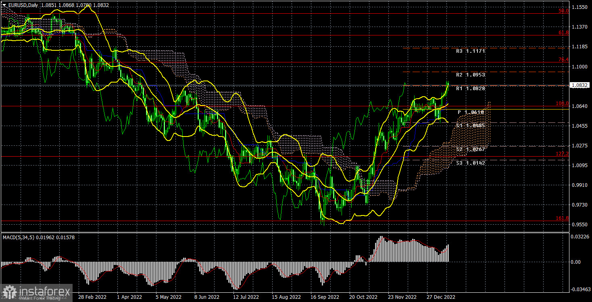Click the 12 Jul 2022 date label

245,297
